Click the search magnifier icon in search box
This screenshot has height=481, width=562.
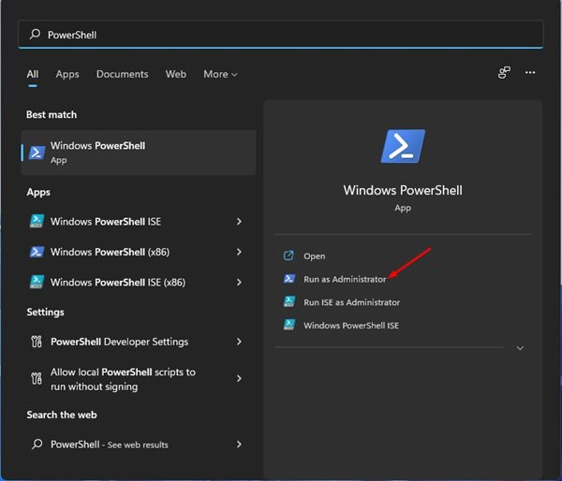click(35, 35)
